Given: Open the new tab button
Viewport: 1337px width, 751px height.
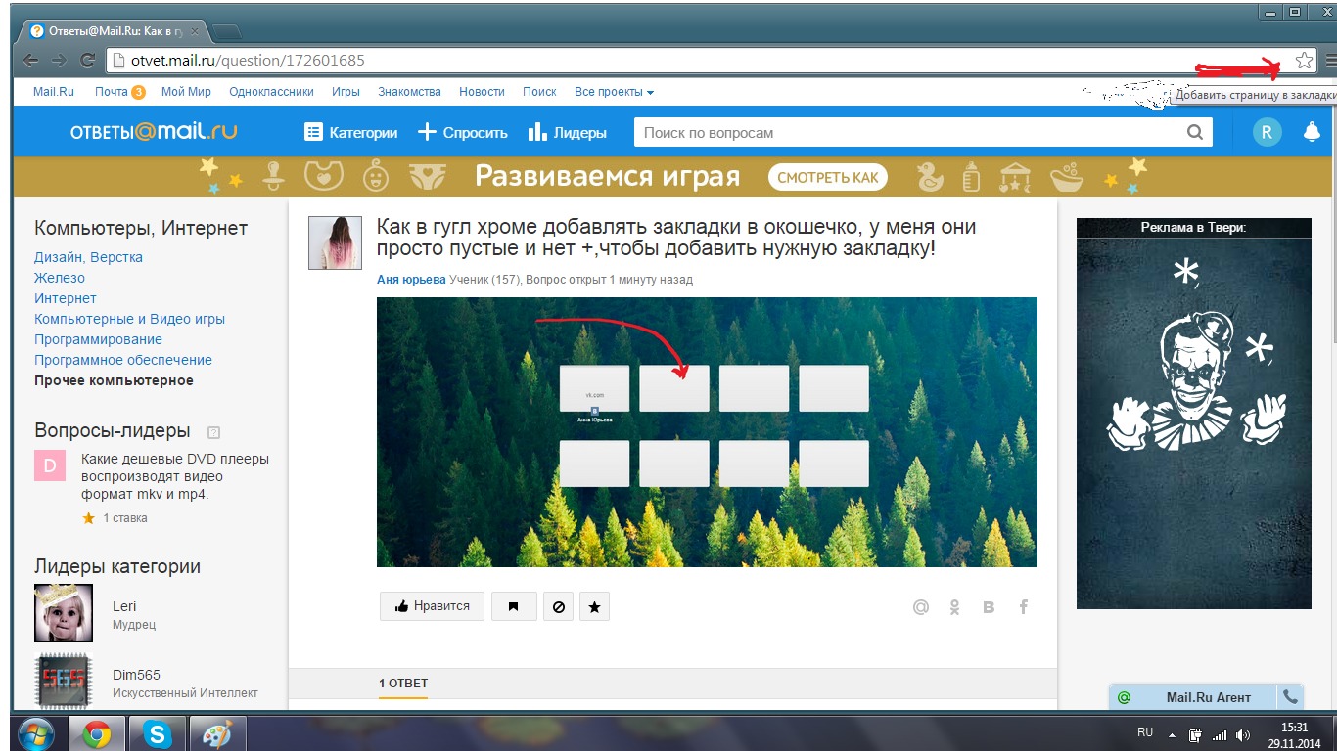Looking at the screenshot, I should coord(226,31).
